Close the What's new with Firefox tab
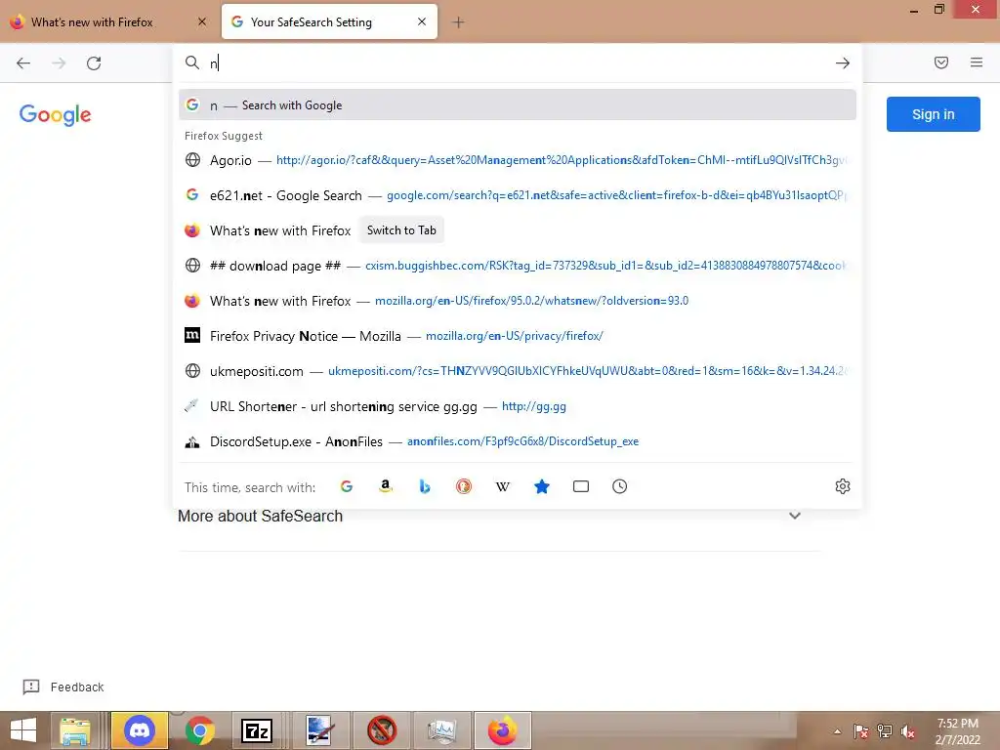Screen dimensions: 1000x750 (x=202, y=21)
